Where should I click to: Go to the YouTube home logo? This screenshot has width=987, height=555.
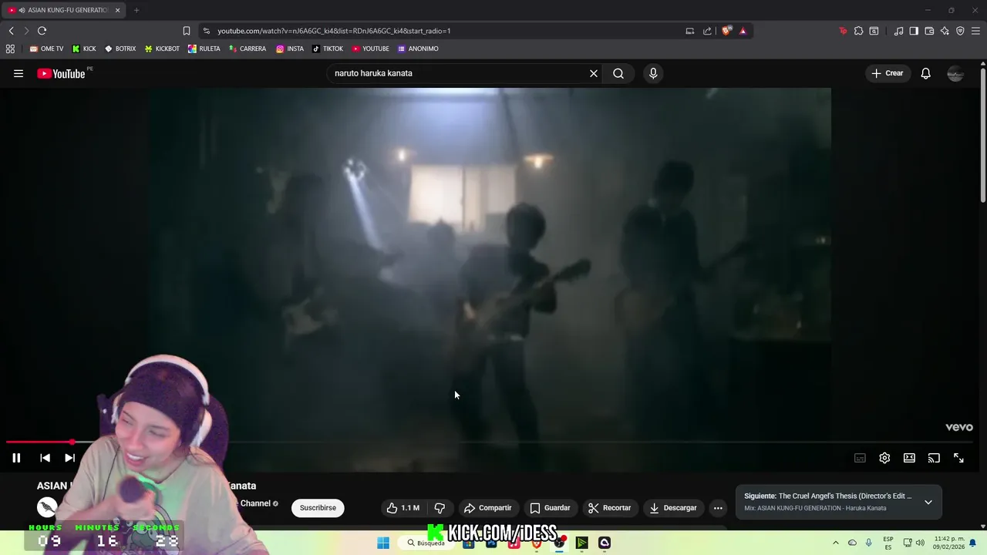pos(61,73)
